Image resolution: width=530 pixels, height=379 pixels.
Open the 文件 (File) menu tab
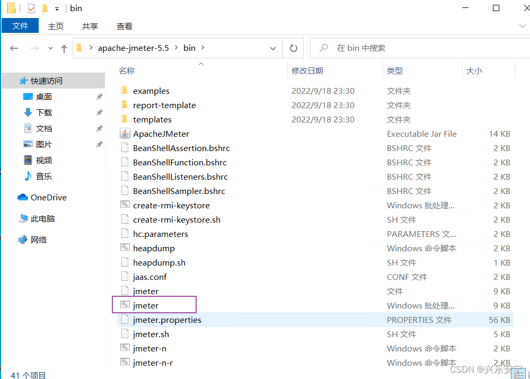20,25
